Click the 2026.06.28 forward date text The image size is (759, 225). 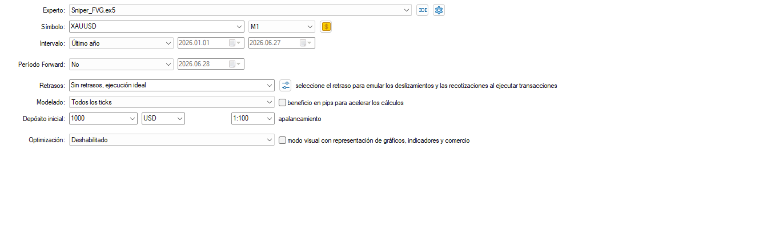[x=195, y=64]
